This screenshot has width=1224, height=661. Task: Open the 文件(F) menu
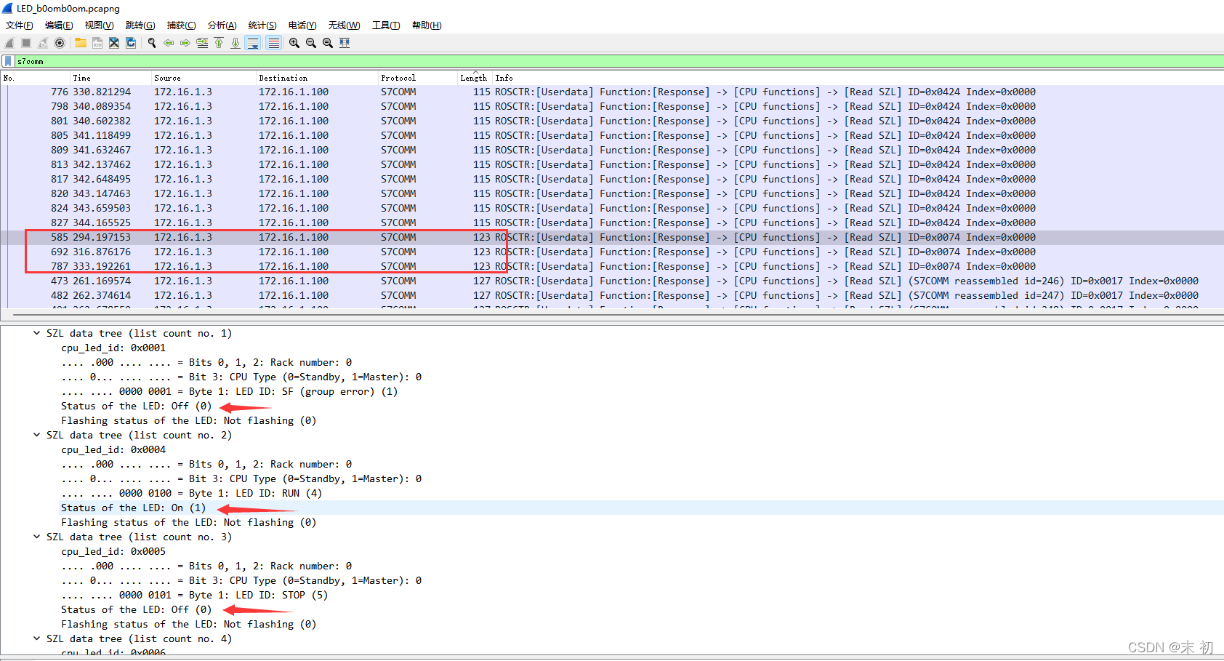tap(20, 25)
